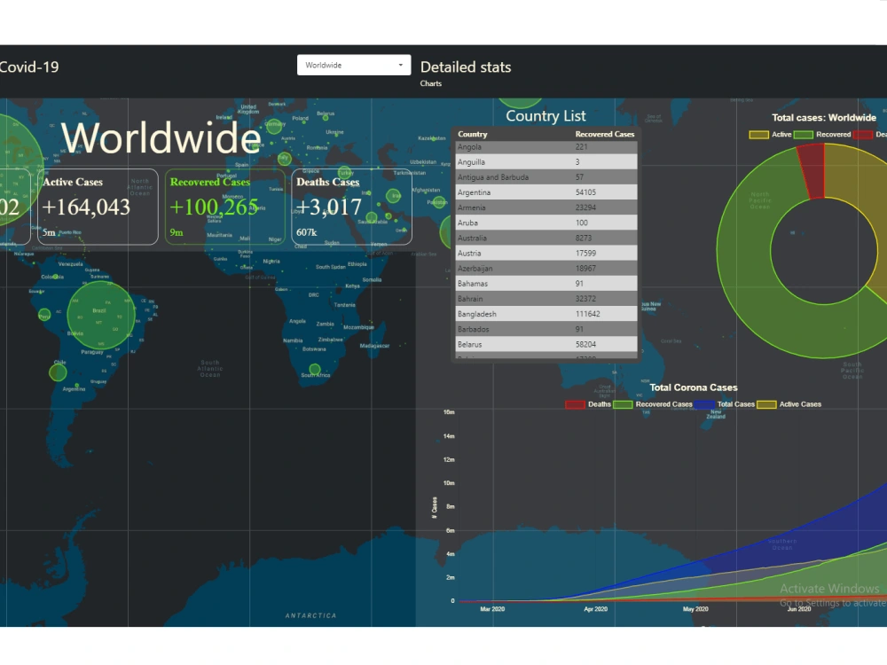This screenshot has width=887, height=665.
Task: Click the large Worldwide heading
Action: click(x=161, y=137)
